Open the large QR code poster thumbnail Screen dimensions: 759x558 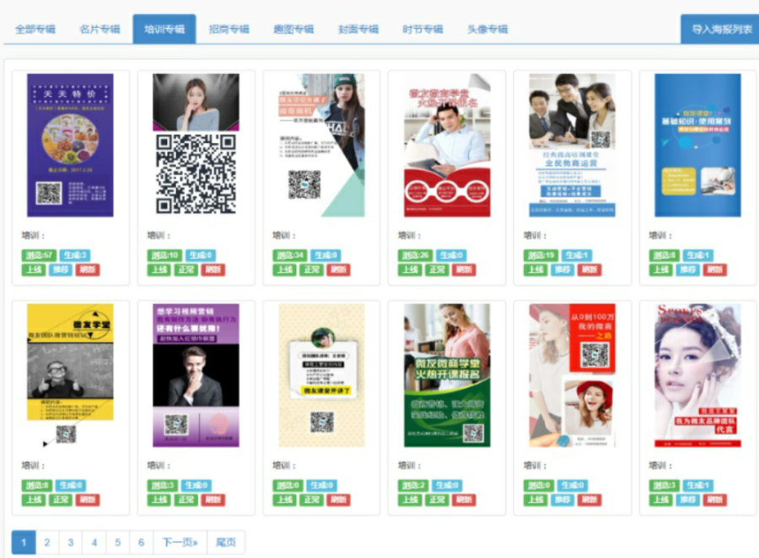pyautogui.click(x=196, y=144)
